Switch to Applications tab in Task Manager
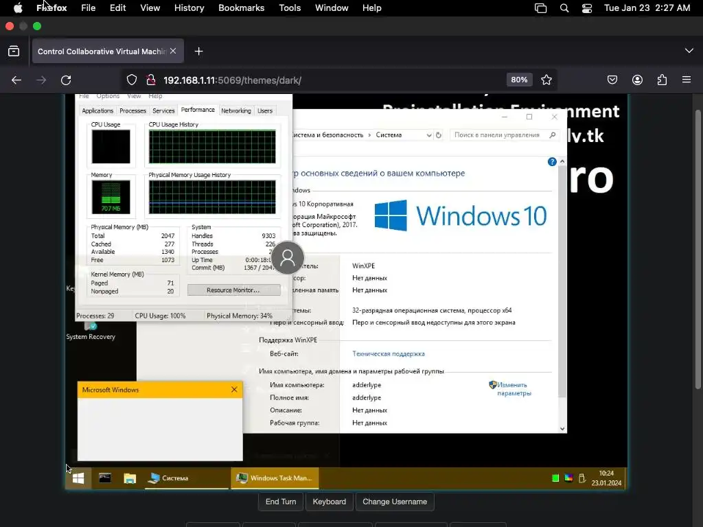Screen dimensions: 703x527 coord(97,110)
